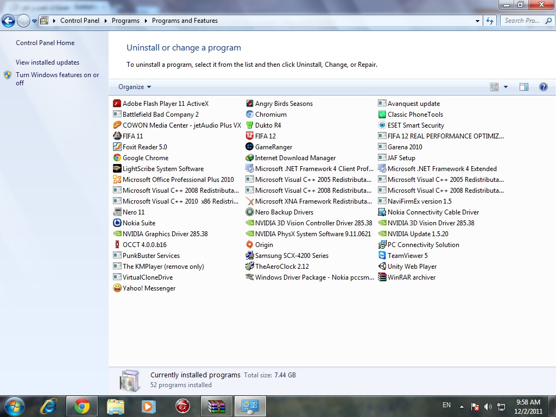Image resolution: width=556 pixels, height=417 pixels.
Task: Select NVIDIA PhysX System Software 9.11.0621
Action: (308, 233)
